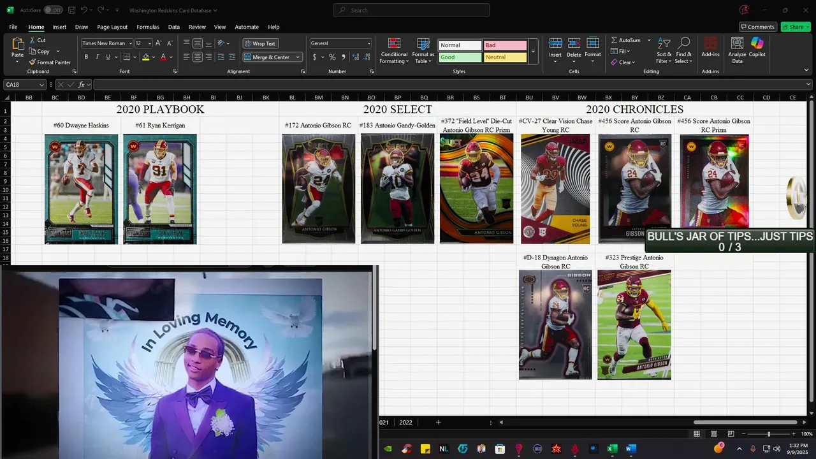816x459 pixels.
Task: Open Find & Select dropdown
Action: [x=683, y=50]
